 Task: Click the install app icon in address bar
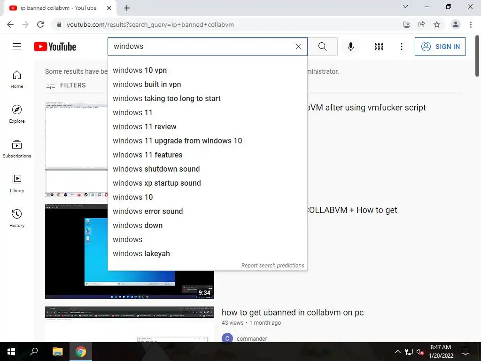coord(406,24)
